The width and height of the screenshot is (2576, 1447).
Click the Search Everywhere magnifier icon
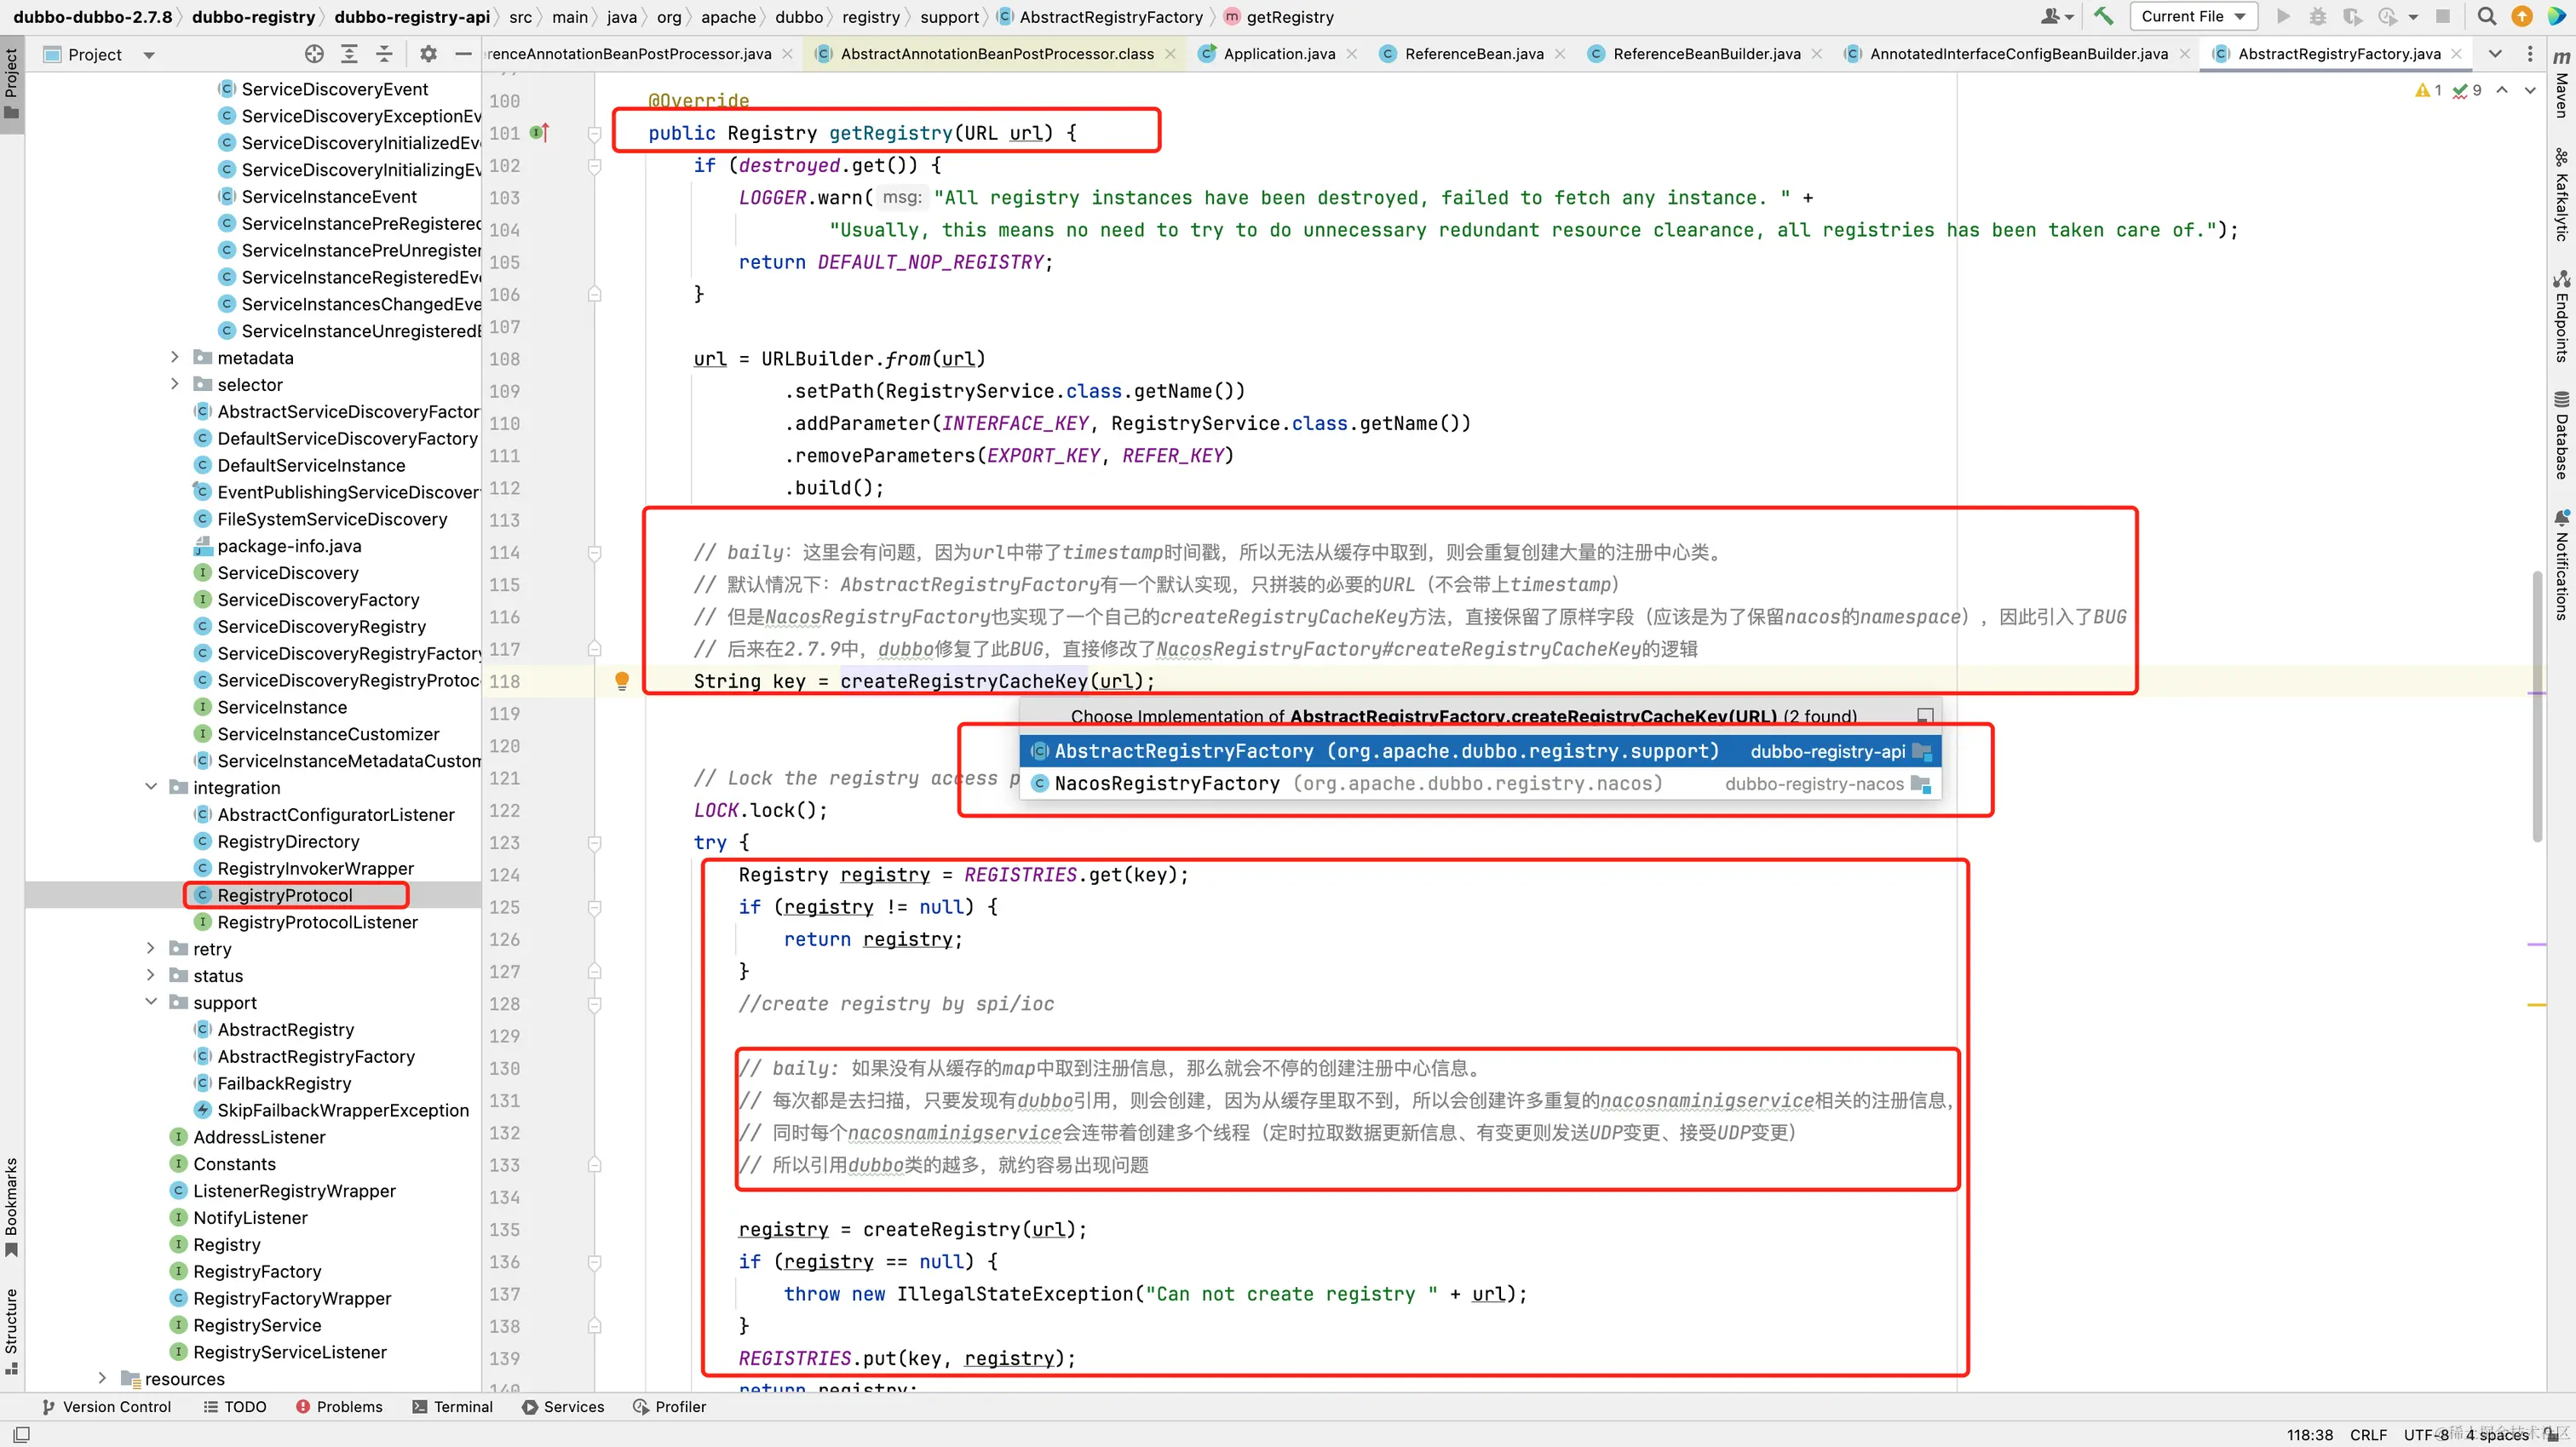click(2487, 16)
